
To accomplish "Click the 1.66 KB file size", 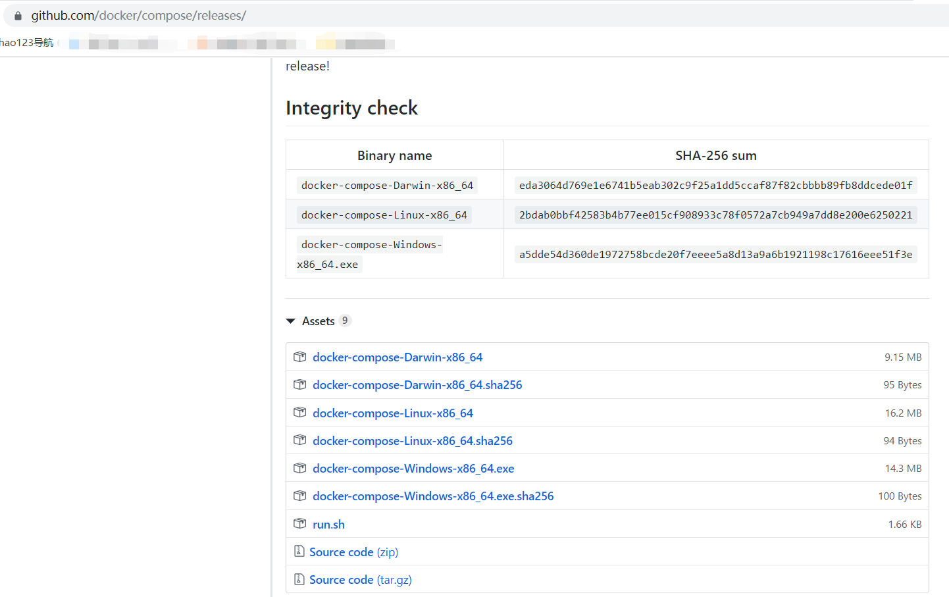I will point(905,525).
